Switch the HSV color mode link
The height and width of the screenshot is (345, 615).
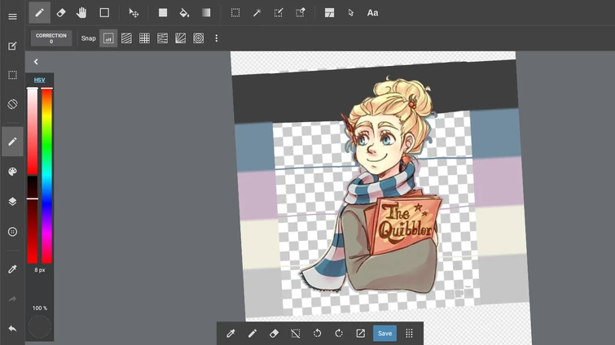40,80
